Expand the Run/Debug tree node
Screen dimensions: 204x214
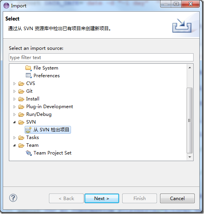pos(14,114)
